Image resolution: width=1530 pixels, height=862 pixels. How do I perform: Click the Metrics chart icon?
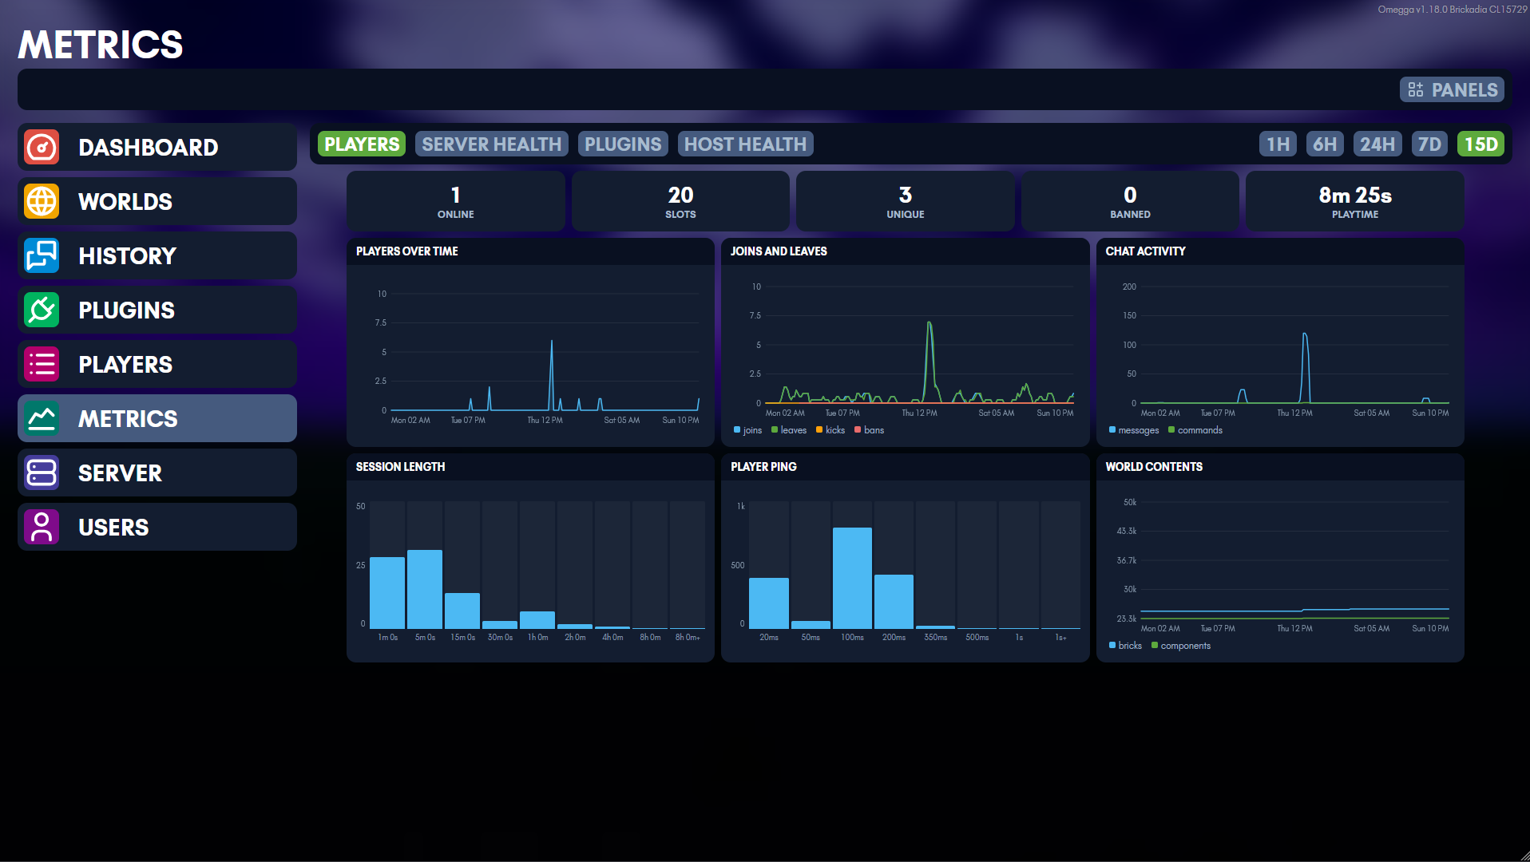tap(42, 418)
